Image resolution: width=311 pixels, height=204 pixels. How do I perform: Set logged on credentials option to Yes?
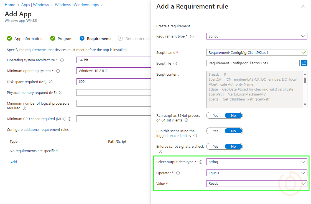(215, 131)
